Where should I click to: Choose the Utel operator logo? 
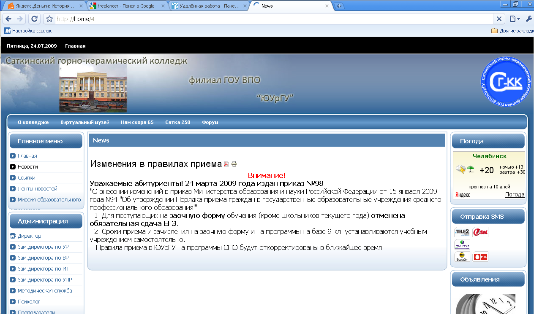(x=480, y=232)
